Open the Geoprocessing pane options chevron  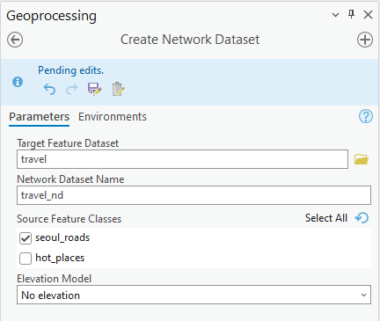tap(335, 15)
